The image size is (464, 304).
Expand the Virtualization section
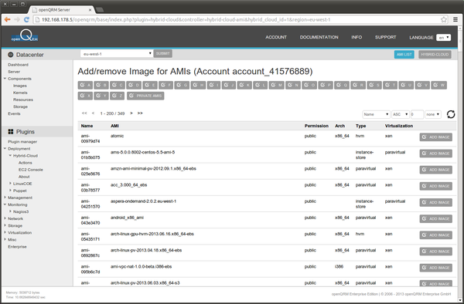coord(5,232)
